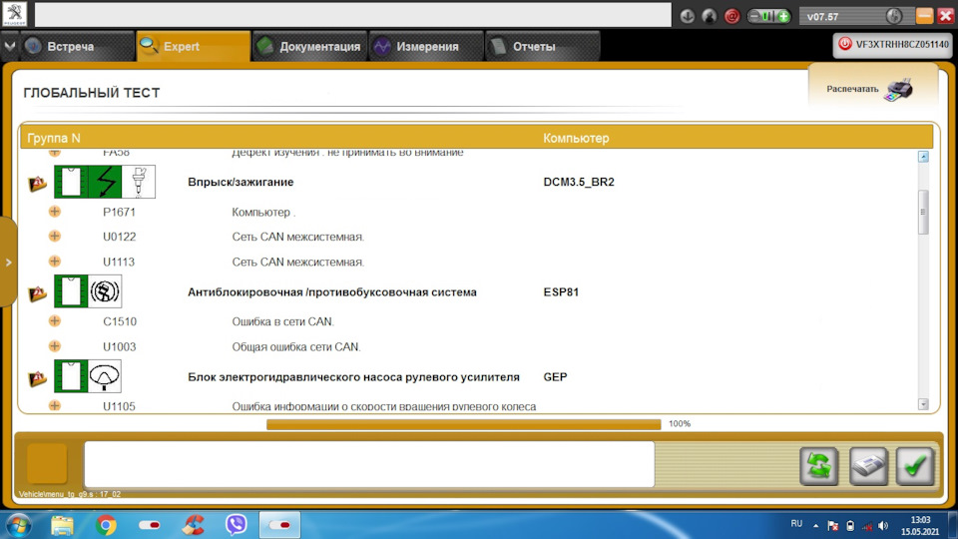This screenshot has height=539, width=958.
Task: Expand fault code P1671
Action: [55, 212]
